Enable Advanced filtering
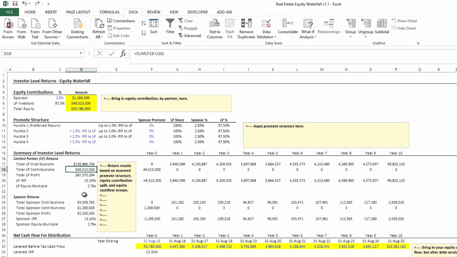This screenshot has width=457, height=257. click(190, 36)
